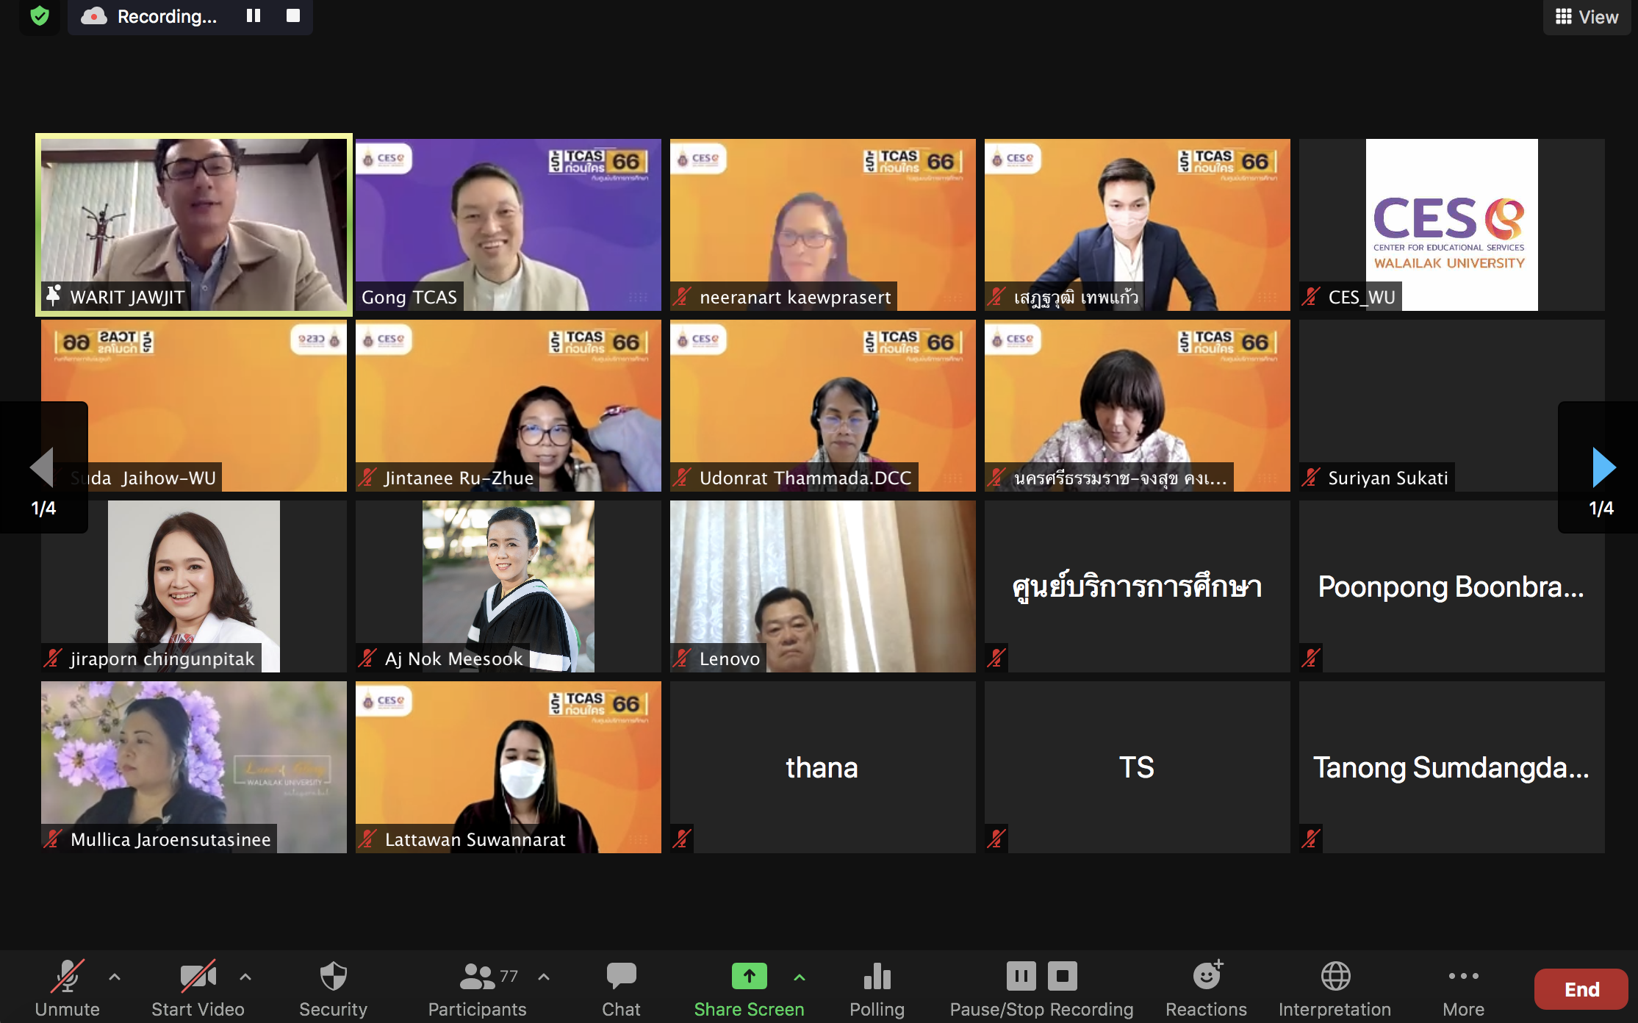Open the View layout menu

(x=1587, y=16)
